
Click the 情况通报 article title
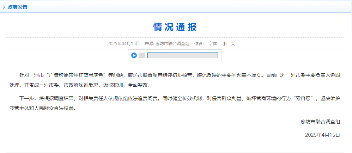175,27
